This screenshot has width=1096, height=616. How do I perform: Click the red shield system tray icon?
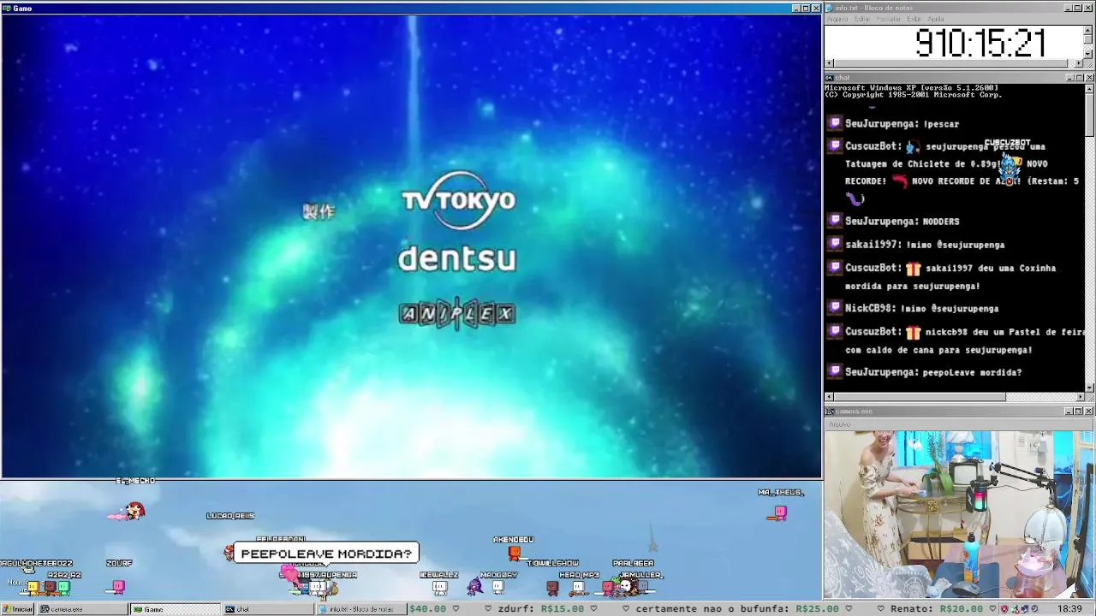click(1005, 609)
